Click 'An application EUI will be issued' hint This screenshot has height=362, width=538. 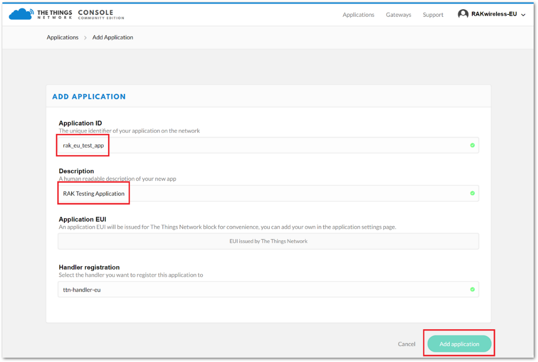[228, 227]
